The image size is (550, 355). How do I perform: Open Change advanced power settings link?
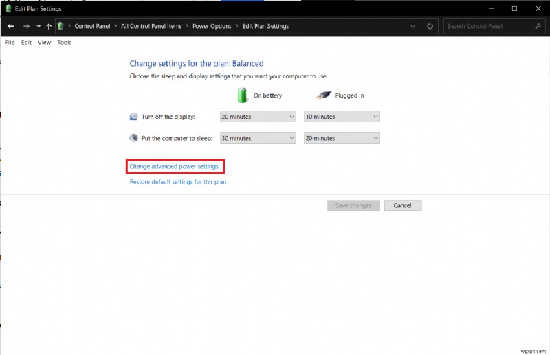(x=174, y=166)
